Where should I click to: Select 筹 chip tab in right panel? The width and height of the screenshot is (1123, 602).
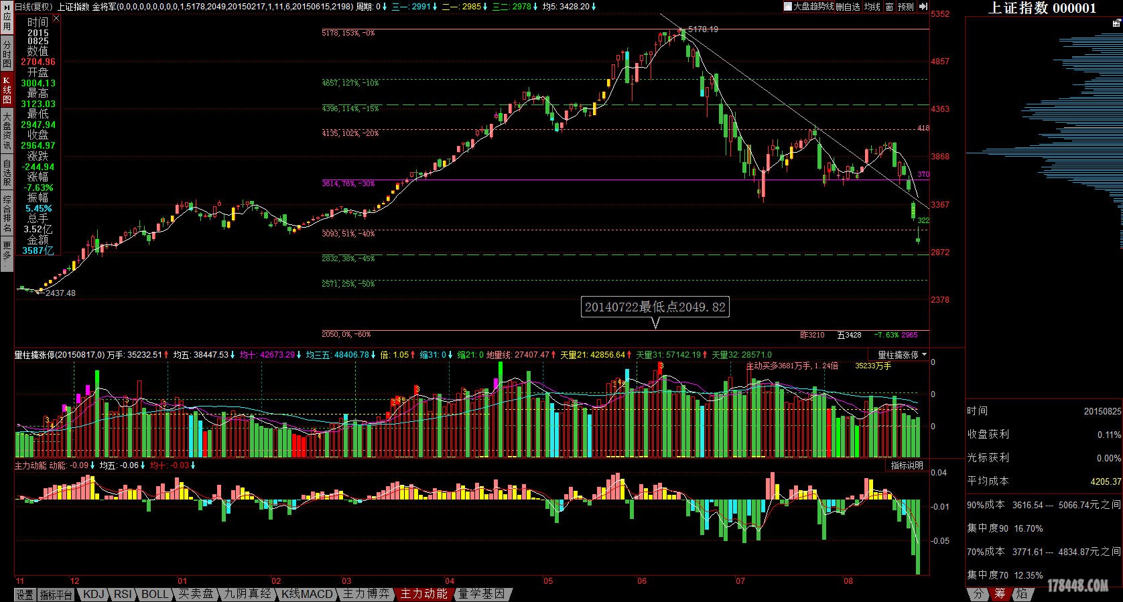click(x=1000, y=595)
